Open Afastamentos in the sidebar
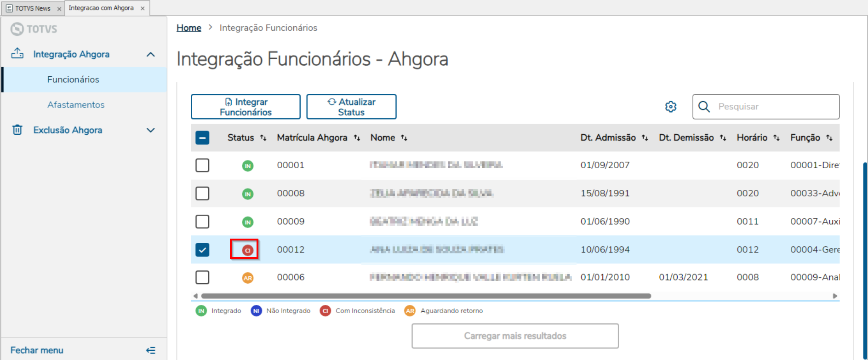The height and width of the screenshot is (360, 868). pyautogui.click(x=84, y=105)
